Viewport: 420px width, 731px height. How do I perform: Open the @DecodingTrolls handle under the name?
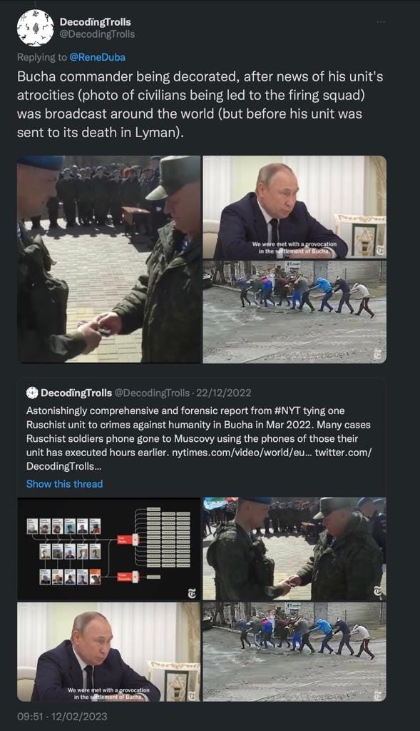coord(97,34)
